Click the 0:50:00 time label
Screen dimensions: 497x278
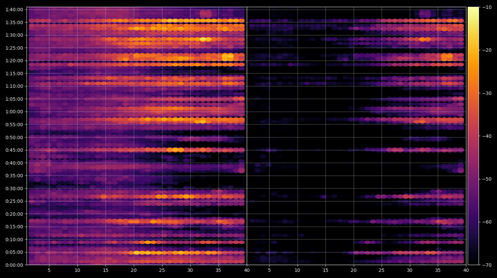[14, 137]
